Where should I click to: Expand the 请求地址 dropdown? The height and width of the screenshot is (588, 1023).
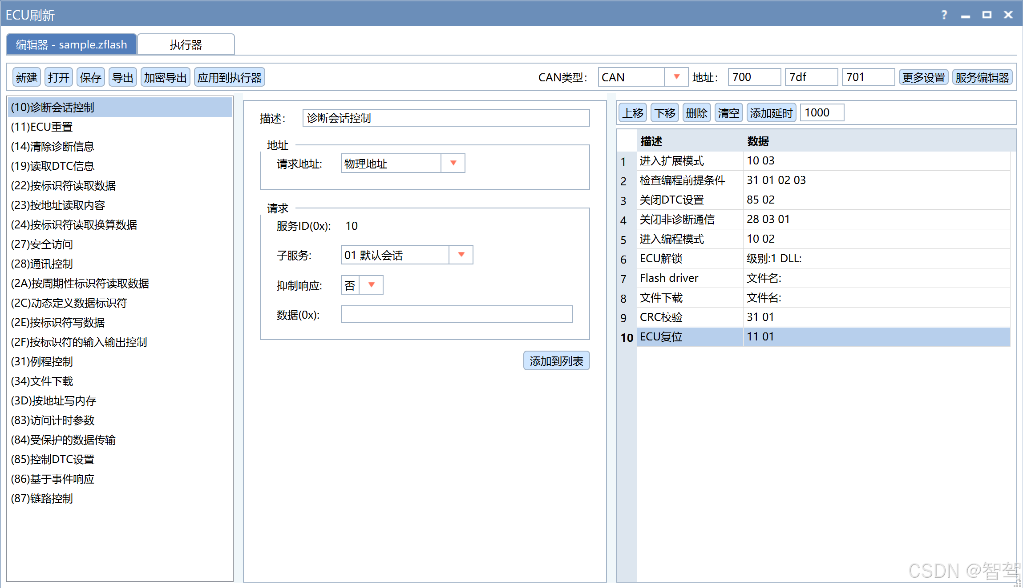tap(453, 163)
